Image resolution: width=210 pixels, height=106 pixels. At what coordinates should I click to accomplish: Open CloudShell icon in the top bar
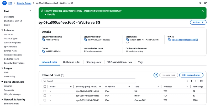point(205,3)
